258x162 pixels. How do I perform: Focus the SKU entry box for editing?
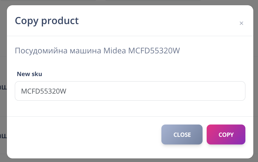(130, 91)
